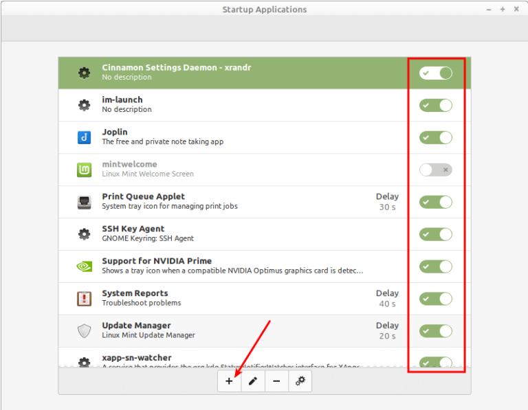Screen dimensions: 528x410
Task: Click the minus remove button
Action: pos(276,381)
